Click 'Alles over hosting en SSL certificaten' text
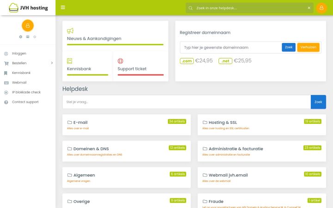333x208 pixels. (226, 128)
